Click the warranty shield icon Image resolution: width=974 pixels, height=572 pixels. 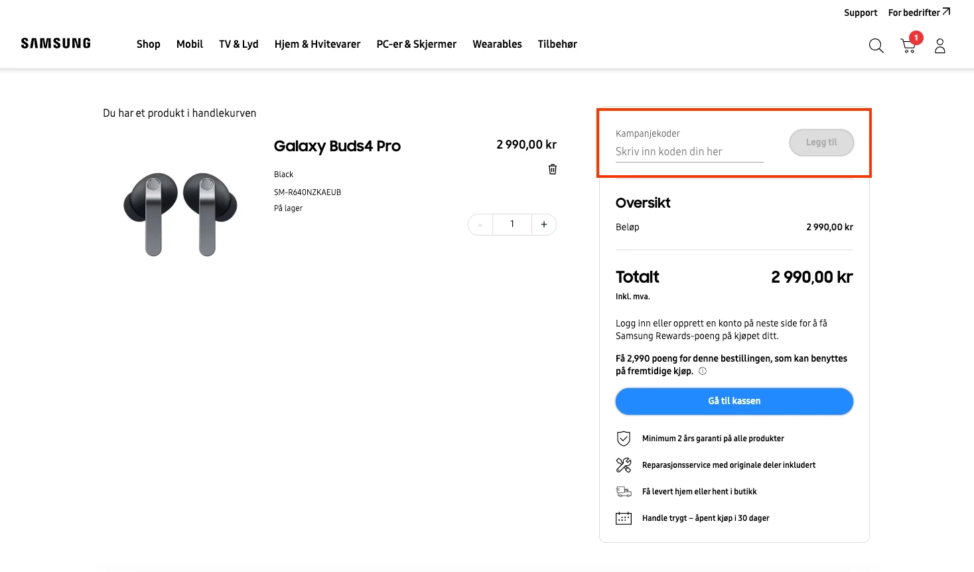pyautogui.click(x=624, y=439)
